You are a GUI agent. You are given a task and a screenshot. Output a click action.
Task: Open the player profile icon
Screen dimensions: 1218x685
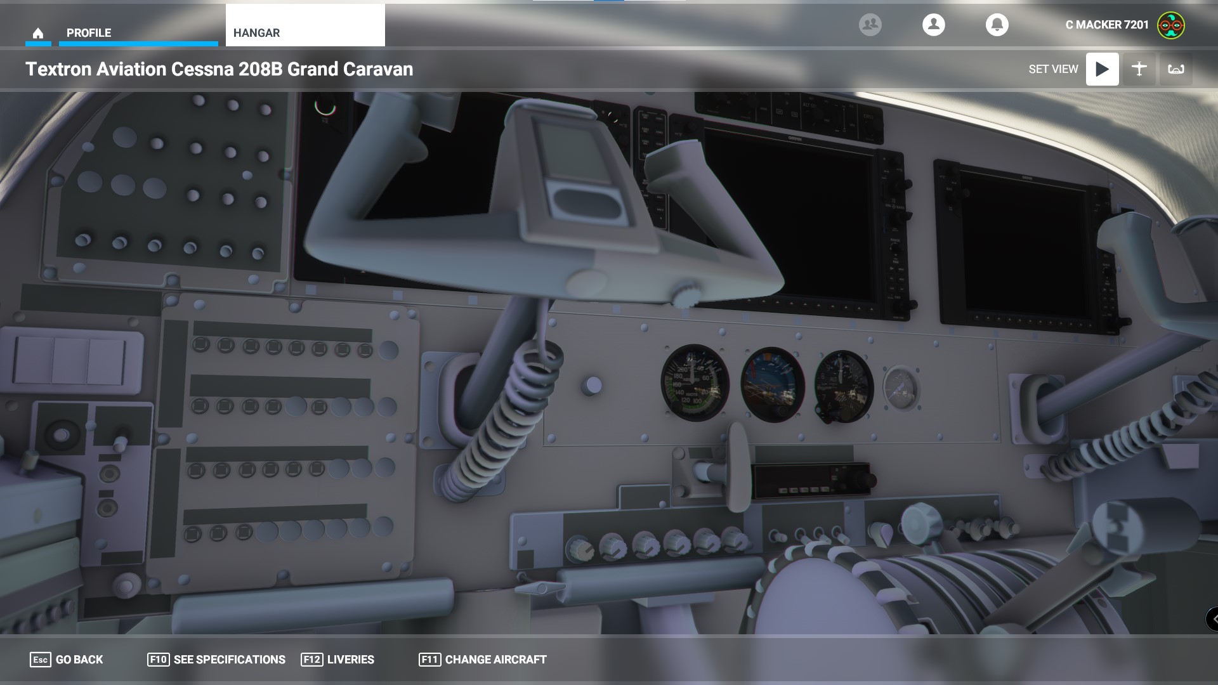pyautogui.click(x=933, y=25)
